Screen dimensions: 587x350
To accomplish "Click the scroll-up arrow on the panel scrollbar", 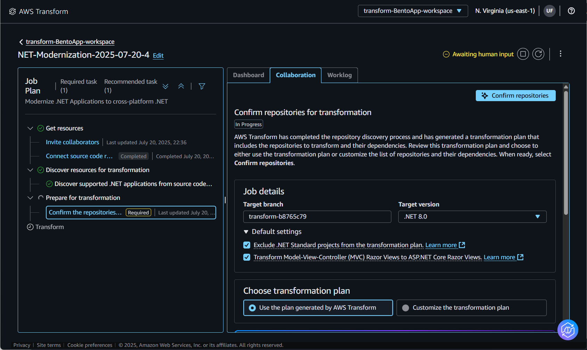I will click(566, 87).
